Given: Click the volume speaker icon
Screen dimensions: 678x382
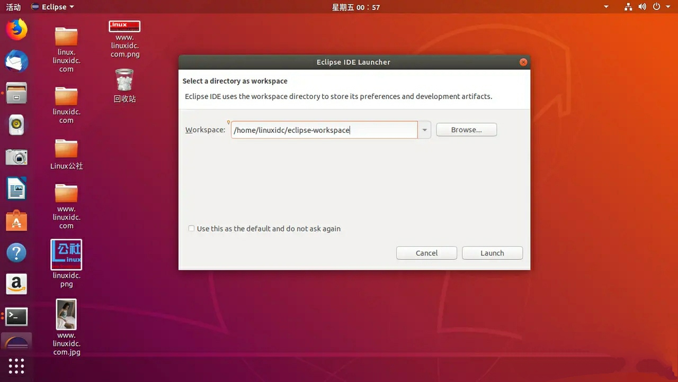Looking at the screenshot, I should pos(642,7).
